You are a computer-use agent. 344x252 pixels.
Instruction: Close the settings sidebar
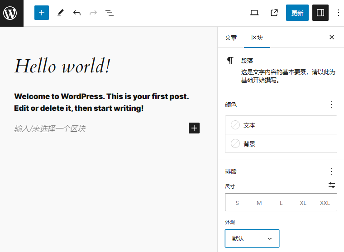[332, 37]
